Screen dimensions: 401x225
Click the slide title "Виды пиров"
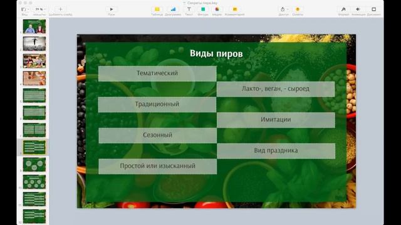coord(216,54)
